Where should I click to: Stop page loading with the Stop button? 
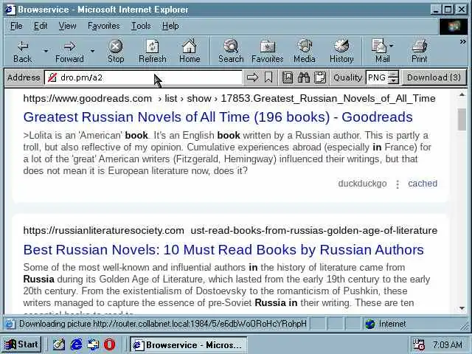tap(116, 52)
